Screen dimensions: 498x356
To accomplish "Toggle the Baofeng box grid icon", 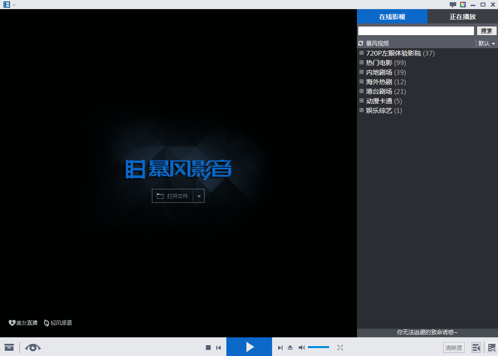I will (x=492, y=347).
